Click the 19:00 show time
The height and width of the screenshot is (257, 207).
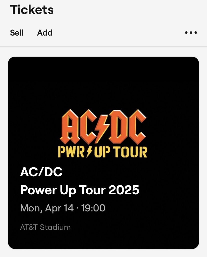(x=93, y=208)
